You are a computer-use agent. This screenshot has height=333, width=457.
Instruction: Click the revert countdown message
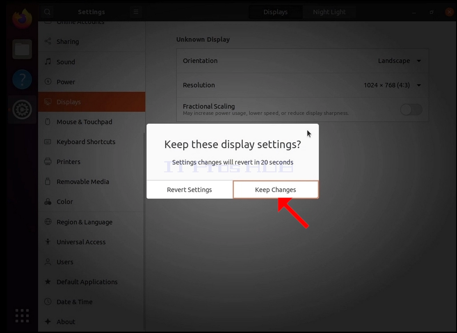click(x=233, y=162)
